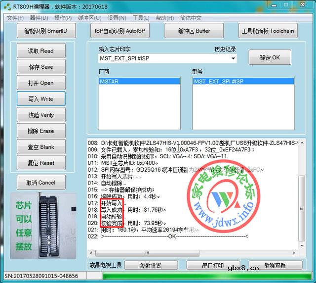Expand the chip marking history dropdown arrow
Viewport: 316px width, 283px height.
click(x=233, y=58)
